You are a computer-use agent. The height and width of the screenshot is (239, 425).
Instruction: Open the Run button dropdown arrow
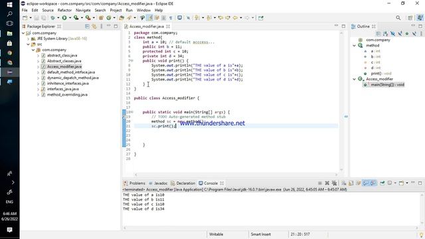(70, 18)
